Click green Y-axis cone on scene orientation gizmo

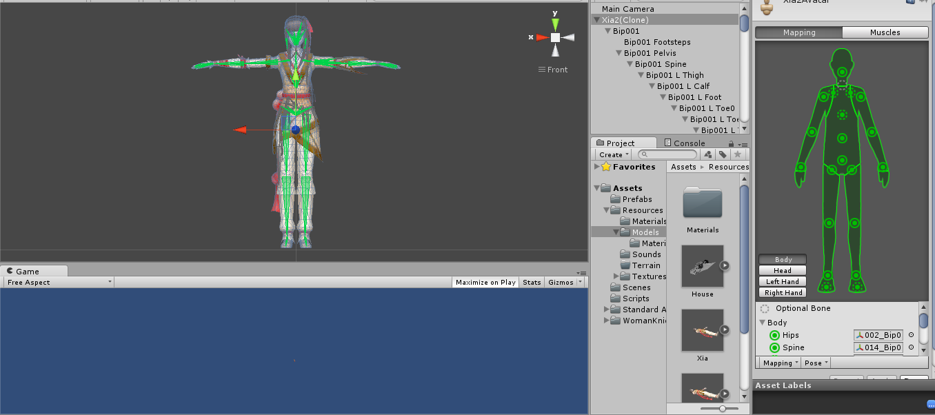555,24
